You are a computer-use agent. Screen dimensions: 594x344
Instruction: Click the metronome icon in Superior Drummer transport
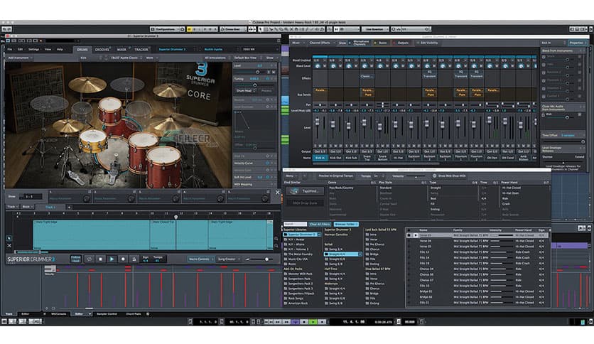(134, 259)
